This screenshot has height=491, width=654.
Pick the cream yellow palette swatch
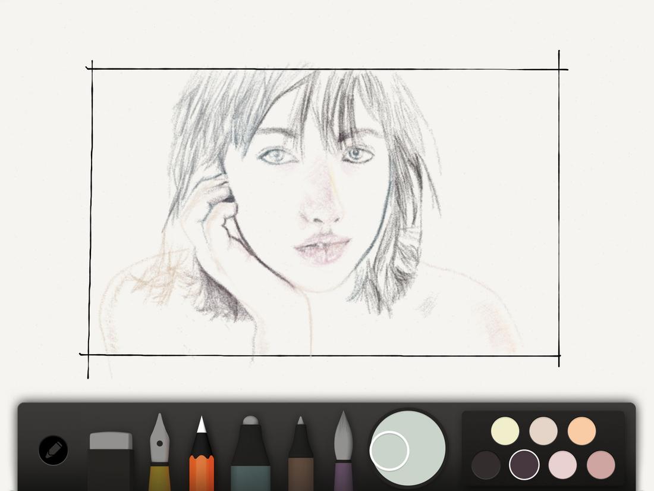click(504, 430)
